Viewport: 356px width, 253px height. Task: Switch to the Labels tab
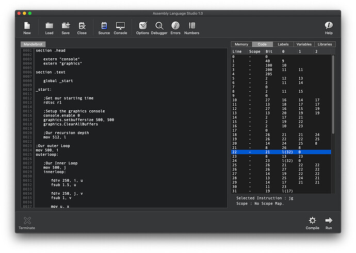pyautogui.click(x=283, y=44)
